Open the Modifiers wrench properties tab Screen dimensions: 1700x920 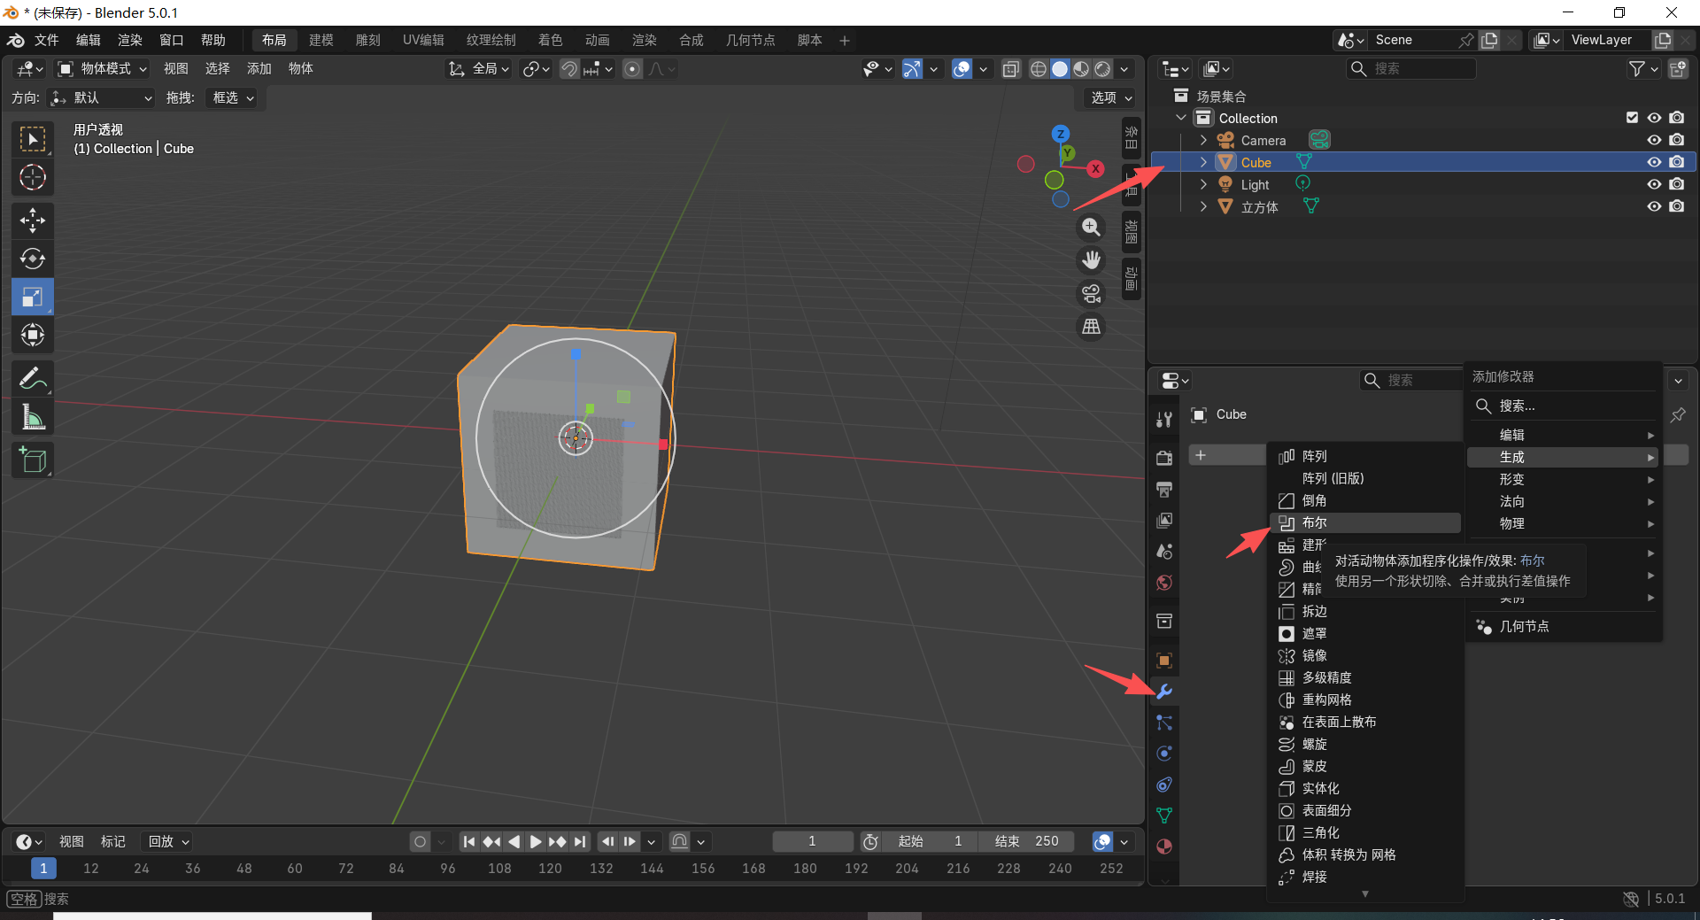tap(1164, 692)
